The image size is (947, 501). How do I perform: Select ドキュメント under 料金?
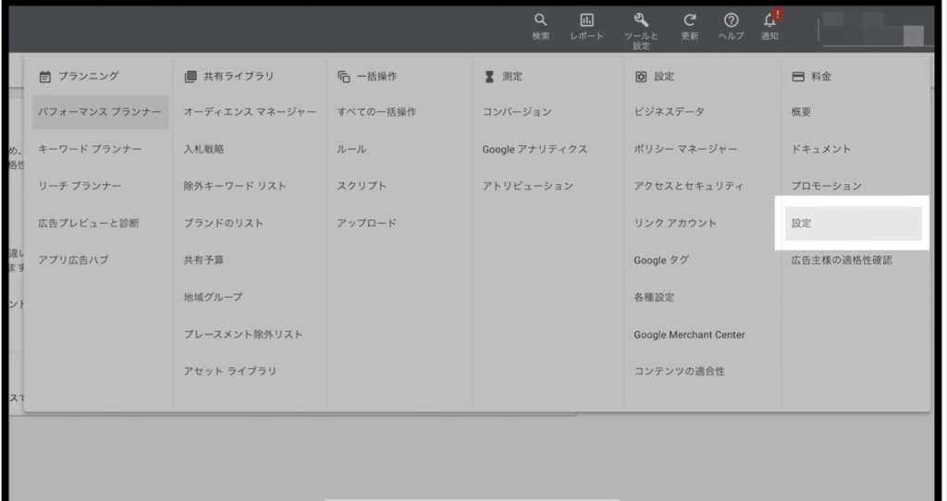(821, 149)
